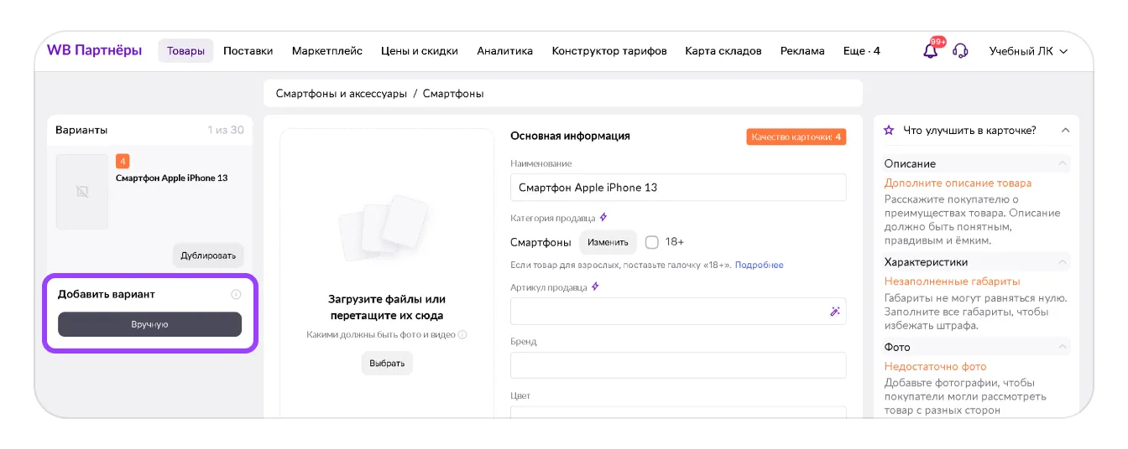Click sparkle icon next to Артикул продавца

(x=595, y=286)
